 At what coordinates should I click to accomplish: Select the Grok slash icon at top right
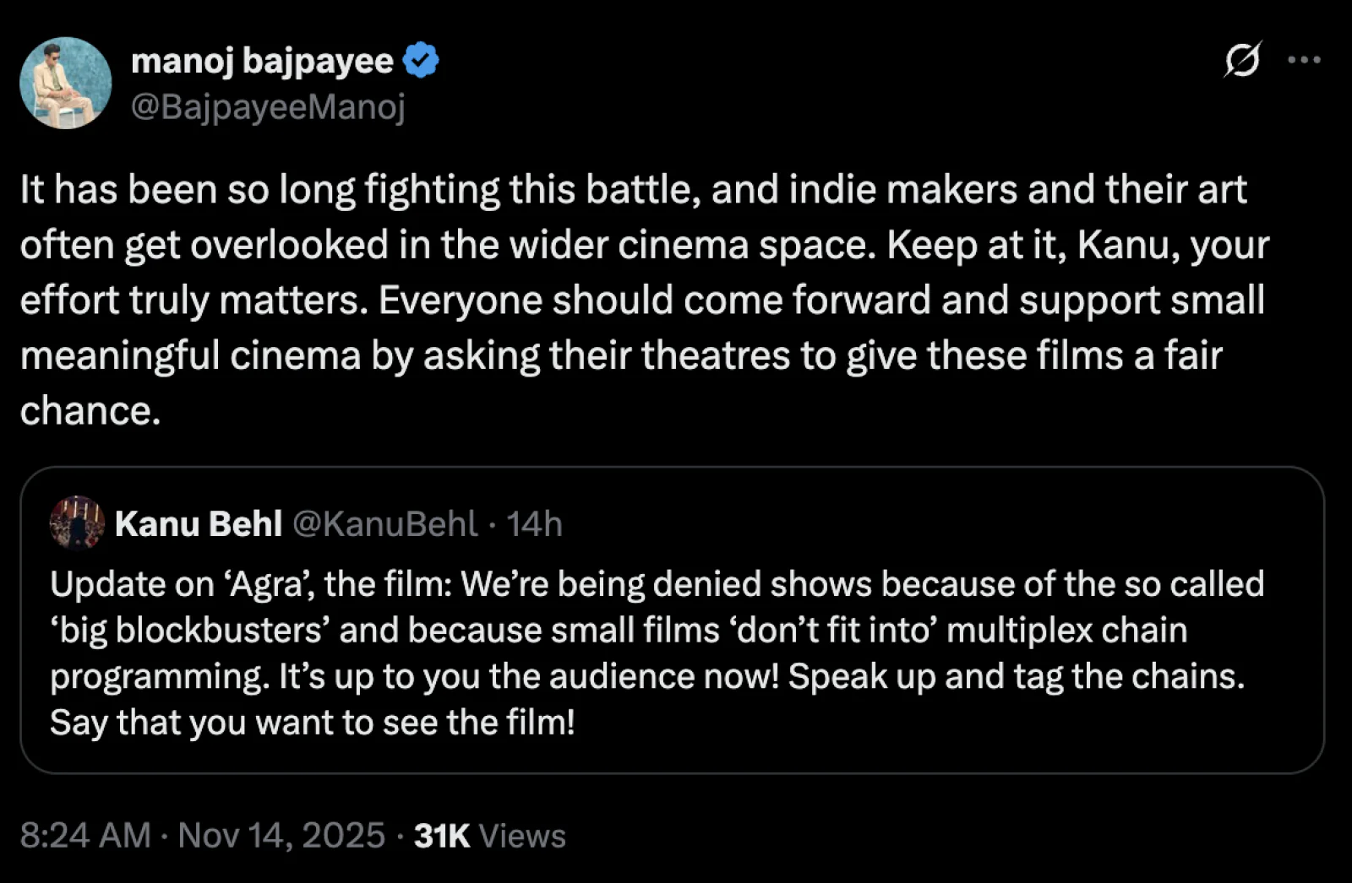click(1242, 60)
